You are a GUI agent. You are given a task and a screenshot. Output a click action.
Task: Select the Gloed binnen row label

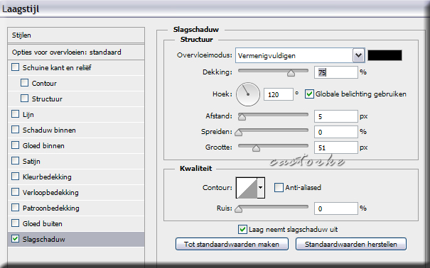(43, 146)
